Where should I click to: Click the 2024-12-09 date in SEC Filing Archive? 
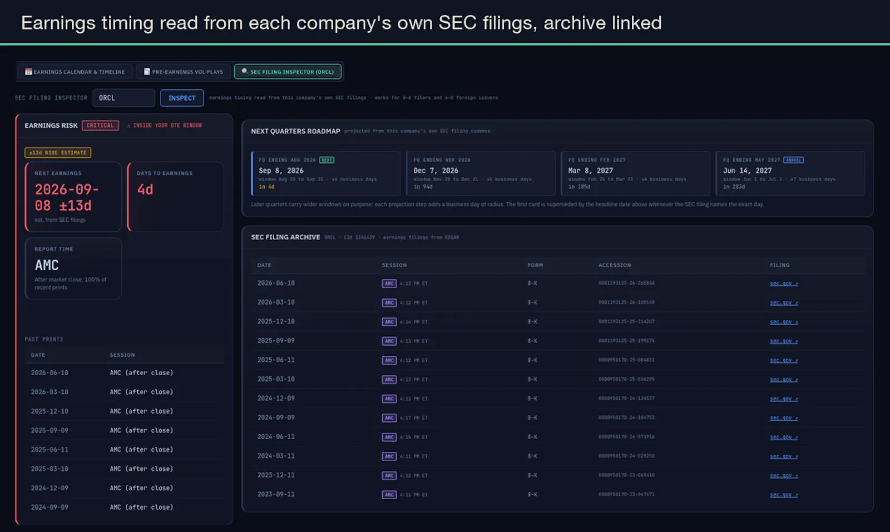point(276,399)
